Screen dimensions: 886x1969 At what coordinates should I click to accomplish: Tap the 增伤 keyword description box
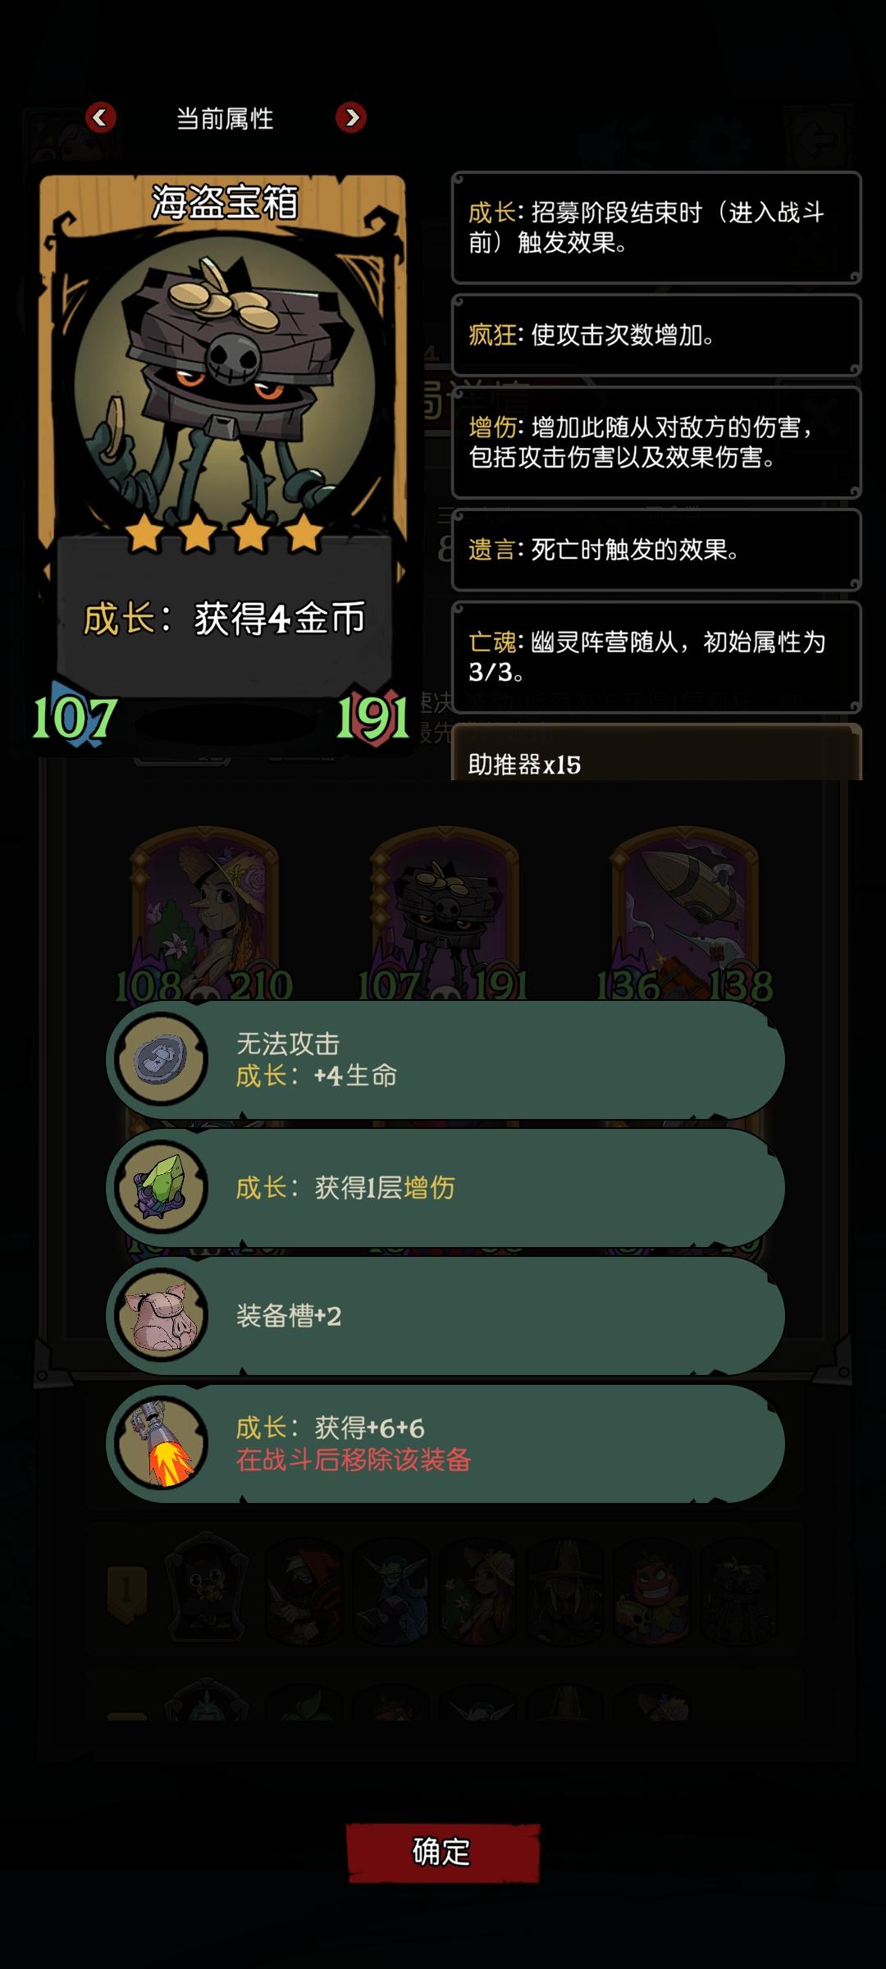click(x=656, y=442)
